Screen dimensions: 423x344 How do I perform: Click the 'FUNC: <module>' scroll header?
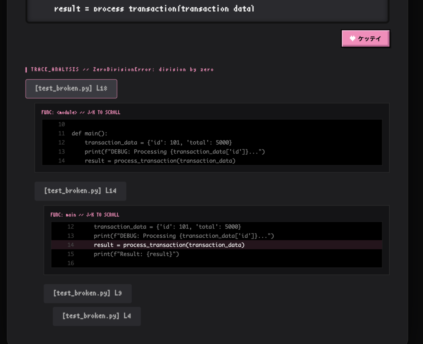pyautogui.click(x=81, y=112)
